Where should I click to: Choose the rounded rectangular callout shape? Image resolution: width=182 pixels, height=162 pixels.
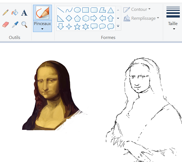tap(94, 26)
